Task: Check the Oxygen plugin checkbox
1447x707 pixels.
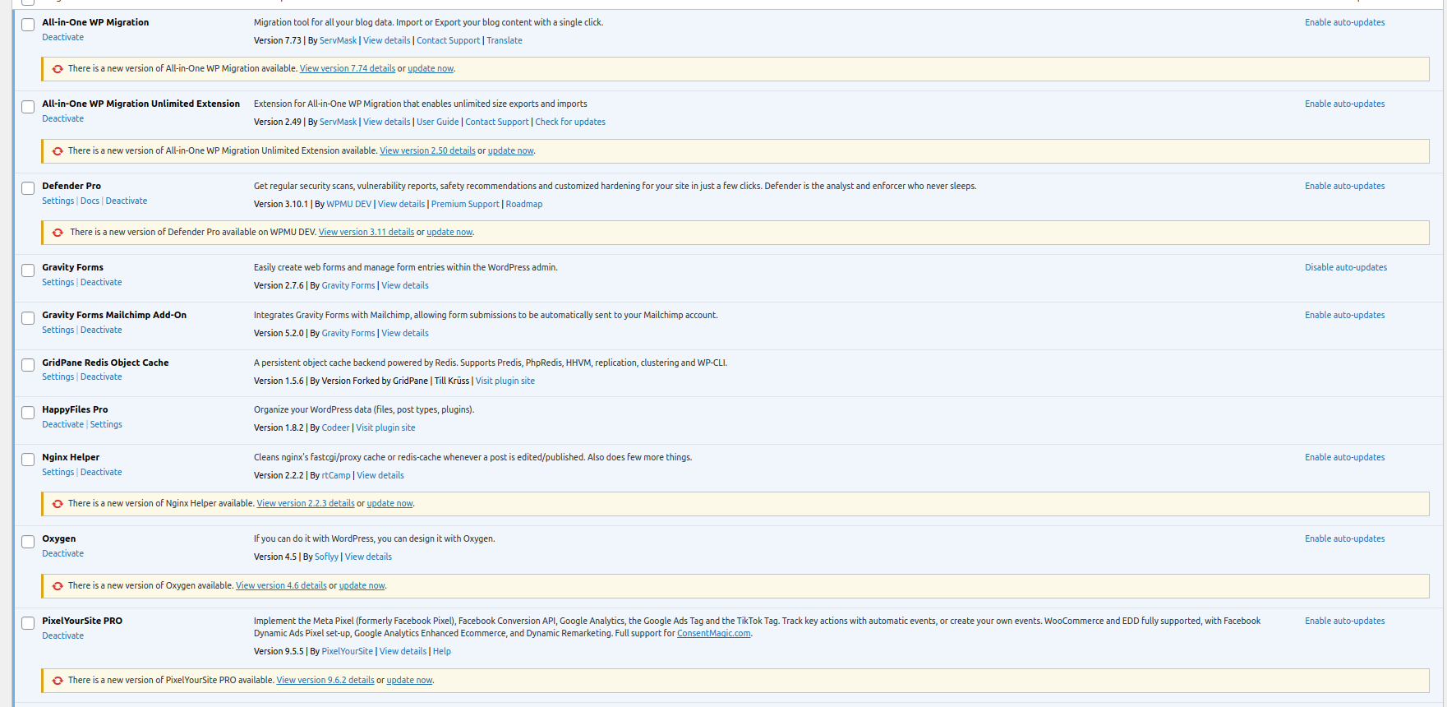Action: [x=28, y=542]
